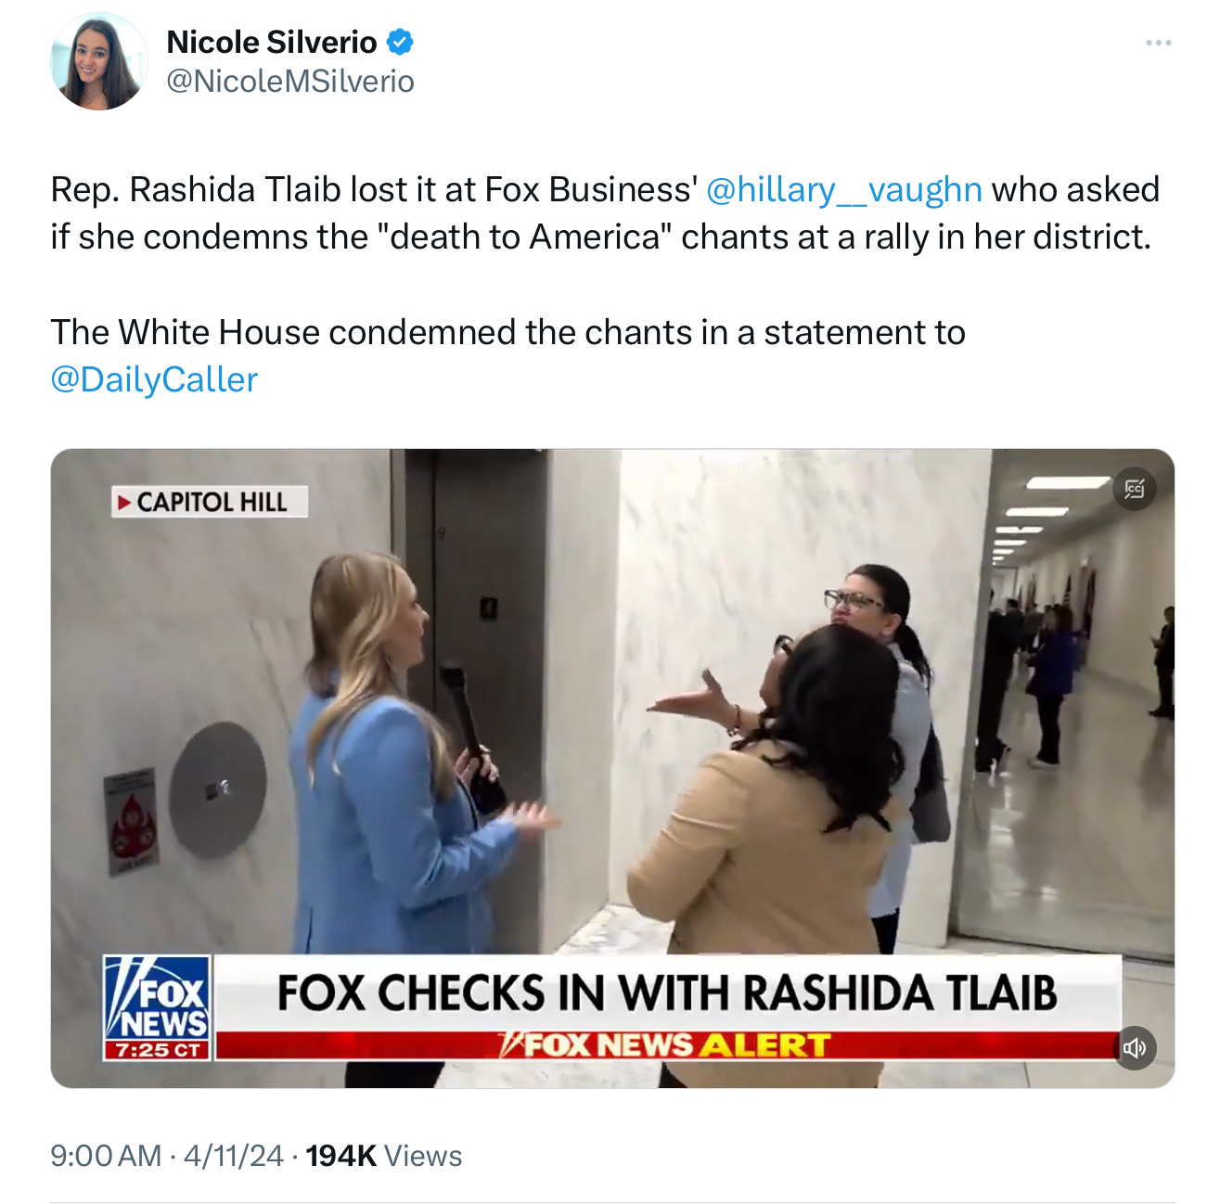Screen dimensions: 1220x1204
Task: Click the 9:00 AM timestamp
Action: click(x=106, y=1156)
